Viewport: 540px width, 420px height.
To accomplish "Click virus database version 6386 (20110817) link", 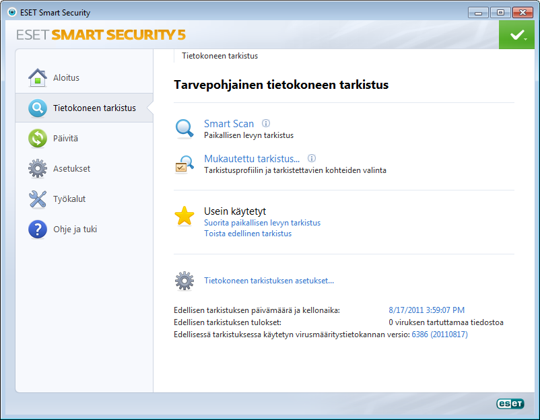I will [440, 335].
